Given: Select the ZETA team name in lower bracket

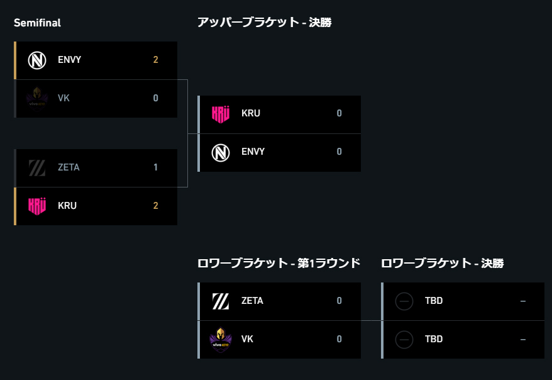Looking at the screenshot, I should click(252, 301).
